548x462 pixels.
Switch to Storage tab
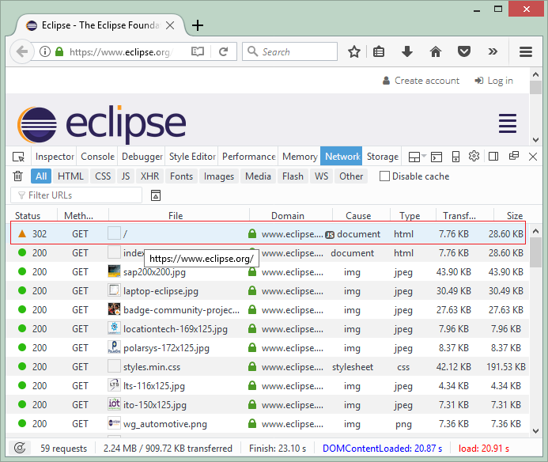click(383, 157)
